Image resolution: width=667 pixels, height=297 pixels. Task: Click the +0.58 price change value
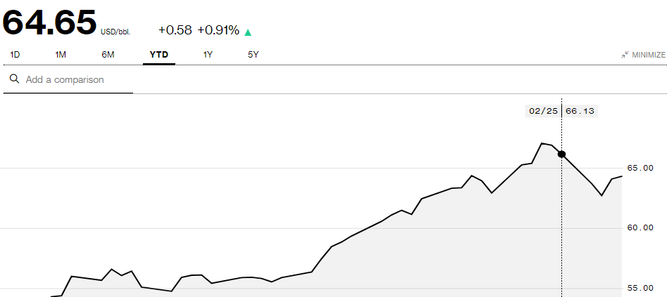pos(175,30)
